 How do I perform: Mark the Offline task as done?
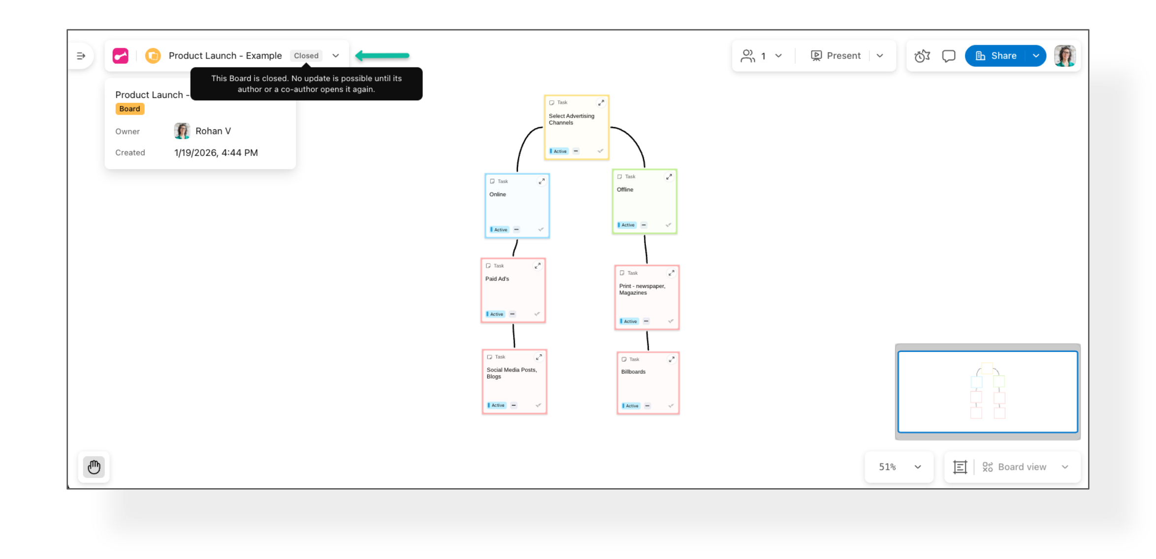click(668, 225)
